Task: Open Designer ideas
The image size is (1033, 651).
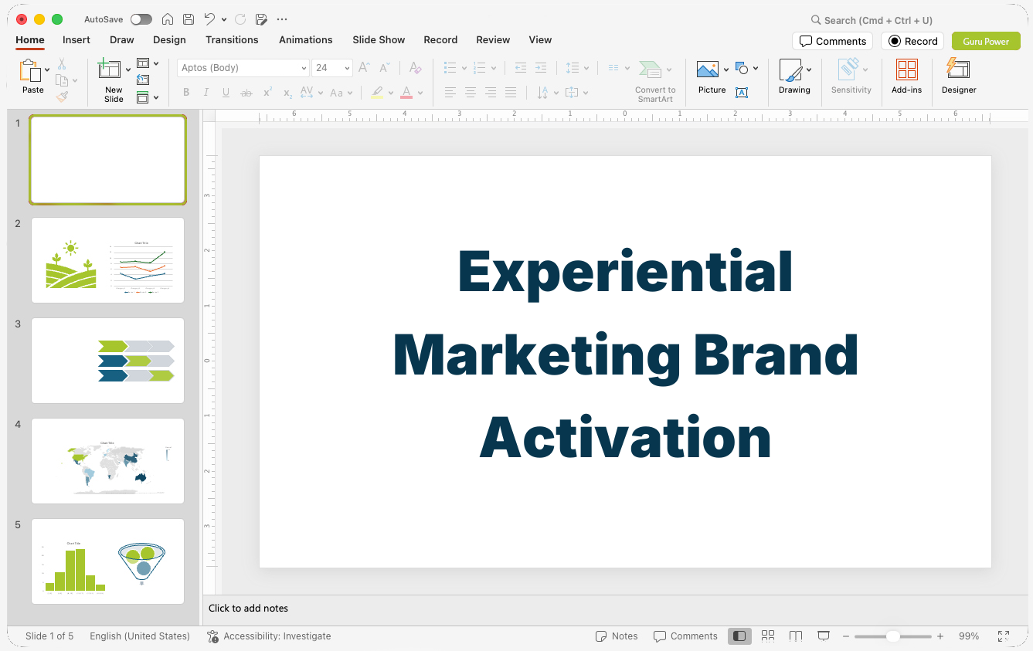Action: 959,76
